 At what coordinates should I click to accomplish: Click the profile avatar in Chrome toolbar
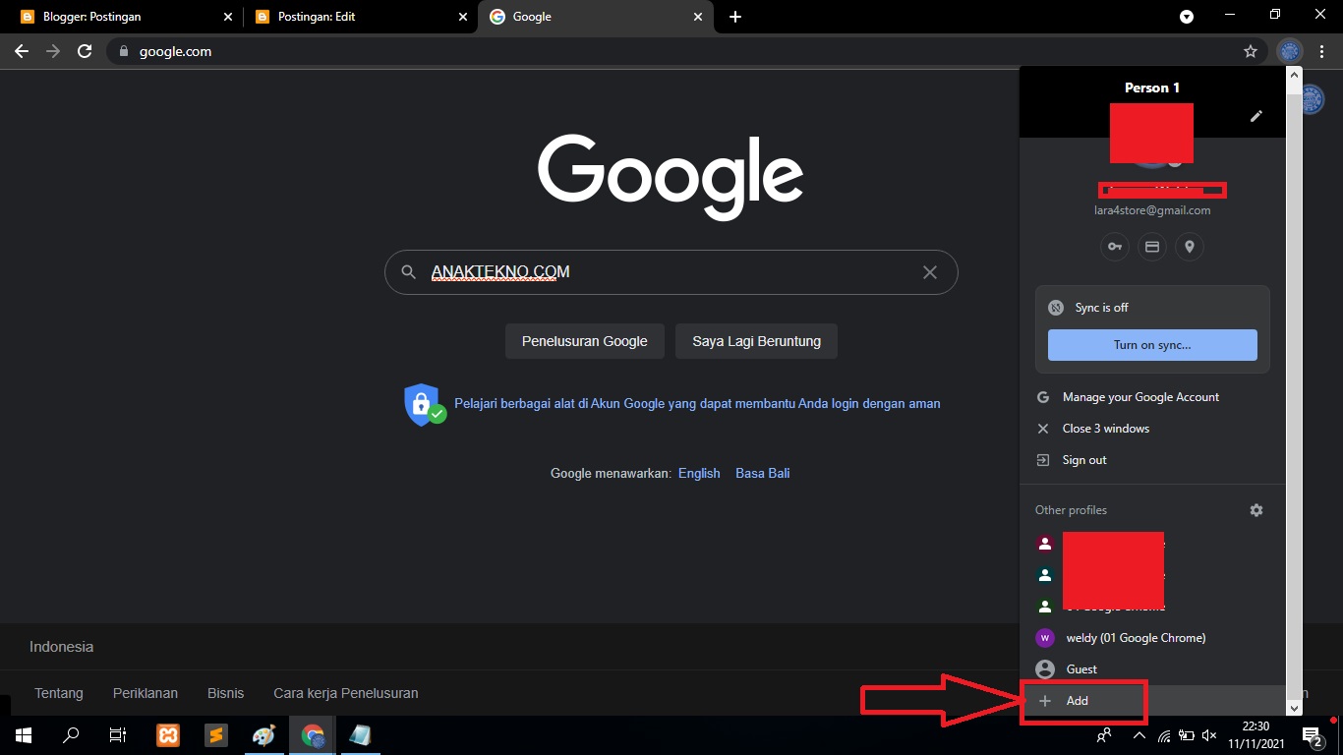coord(1289,51)
